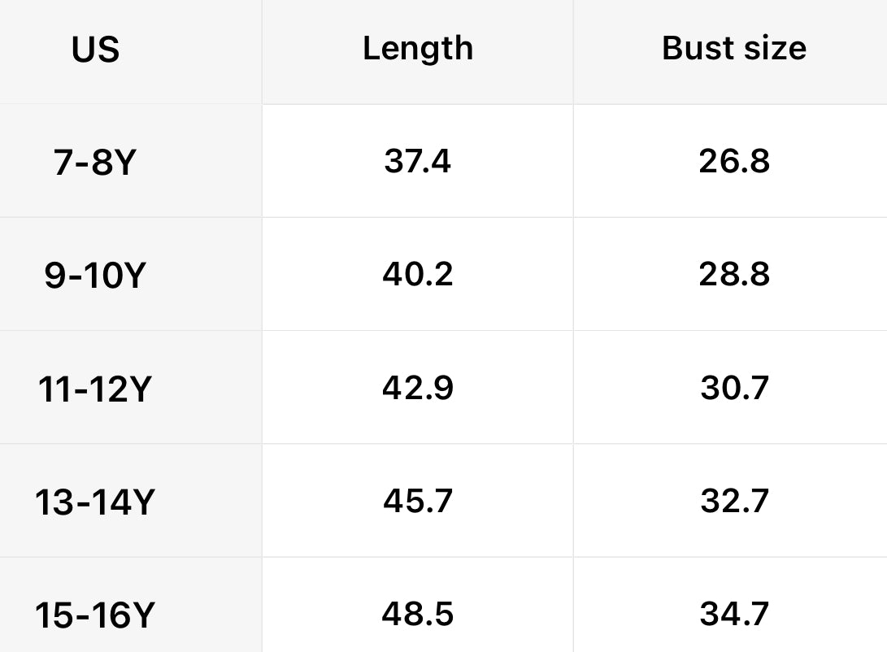Click the US column header
Screen dimensions: 887x652
[95, 50]
